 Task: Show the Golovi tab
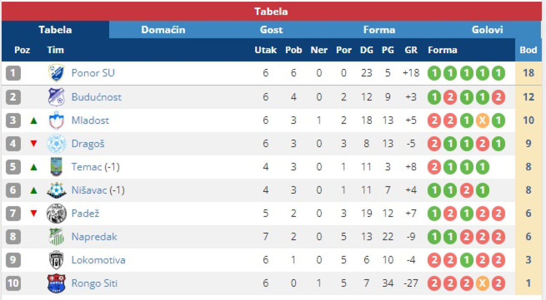click(487, 30)
